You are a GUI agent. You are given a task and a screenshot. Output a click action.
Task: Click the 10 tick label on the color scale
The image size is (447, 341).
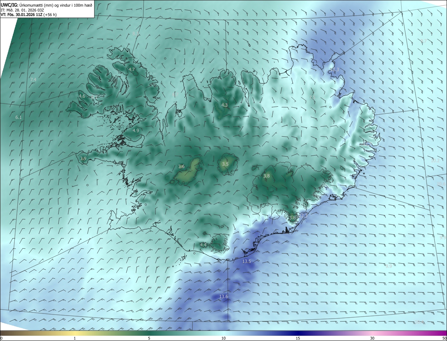click(223, 338)
